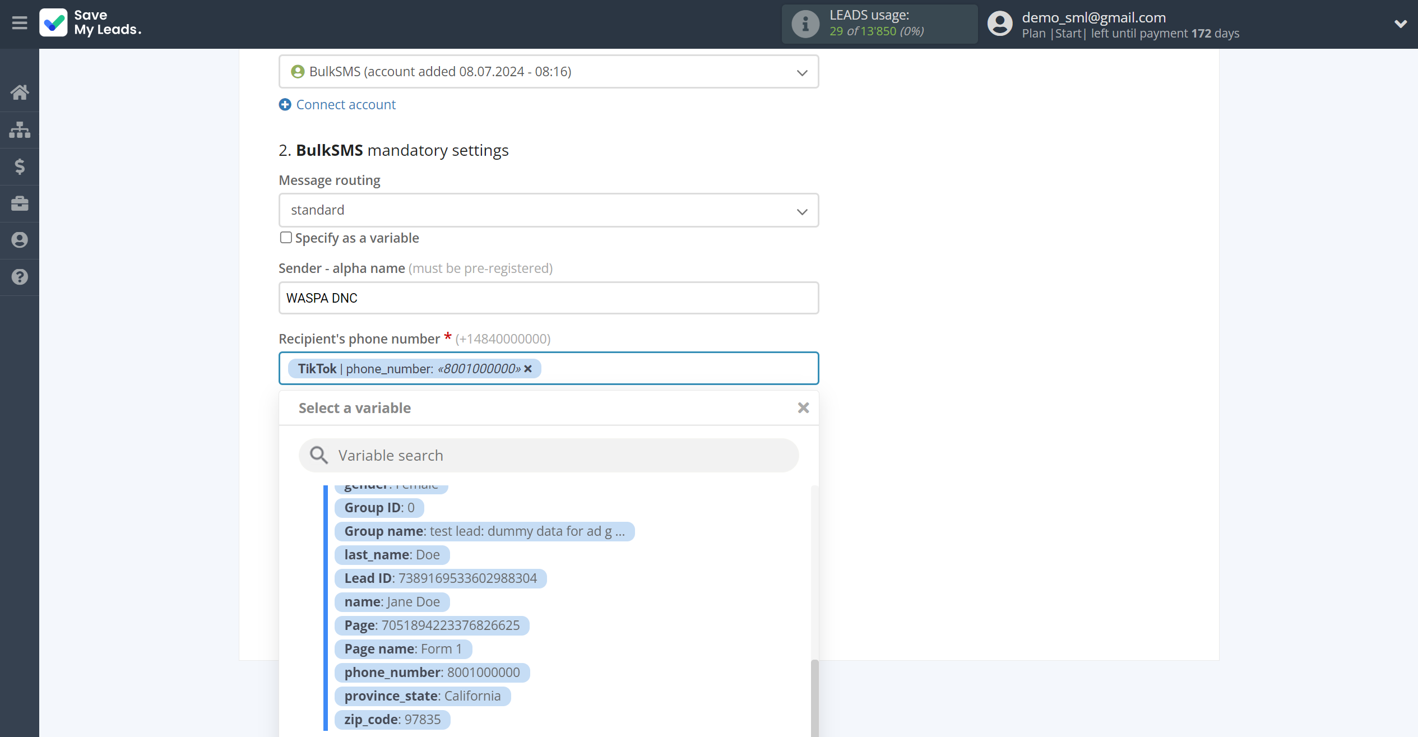Click the user avatar icon

(x=1000, y=24)
